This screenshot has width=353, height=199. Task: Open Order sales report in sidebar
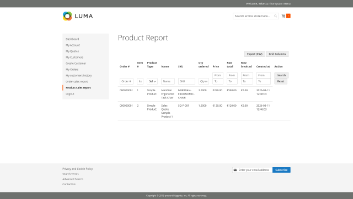tap(77, 82)
